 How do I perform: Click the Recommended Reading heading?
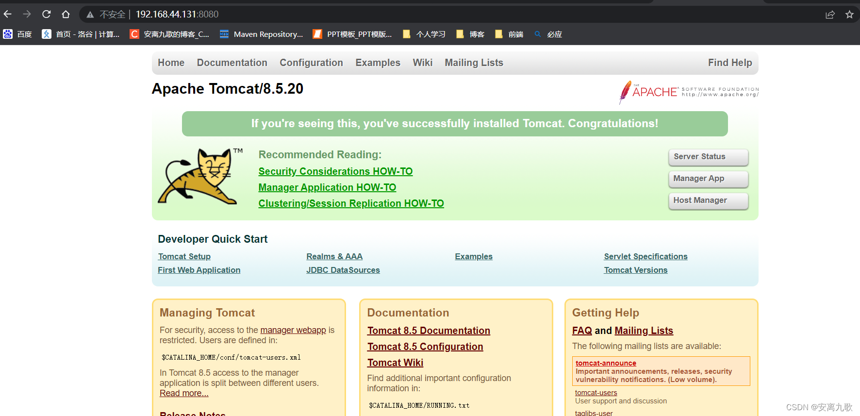click(320, 154)
